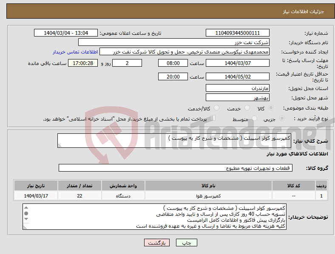The image size is (335, 254).
Task: Click the تاریخ نیاز column header
Action: pos(36,186)
